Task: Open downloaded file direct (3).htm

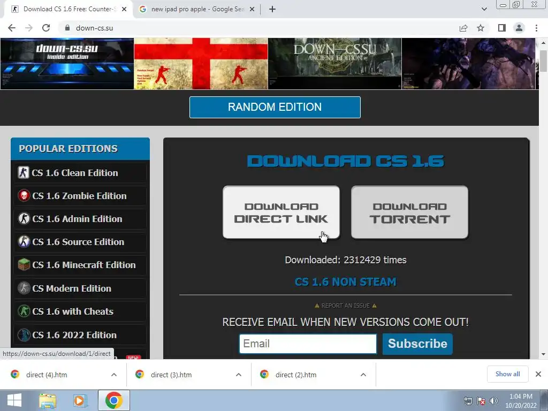Action: tap(171, 375)
